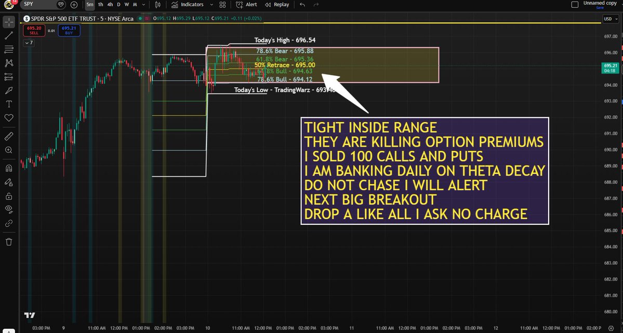This screenshot has height=333, width=623.
Task: Click the trash remove objects icon
Action: [9, 242]
